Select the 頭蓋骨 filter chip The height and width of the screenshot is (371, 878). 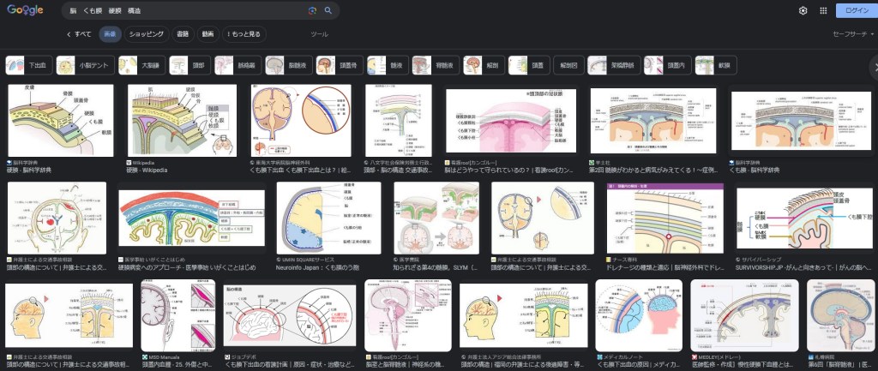click(x=338, y=65)
